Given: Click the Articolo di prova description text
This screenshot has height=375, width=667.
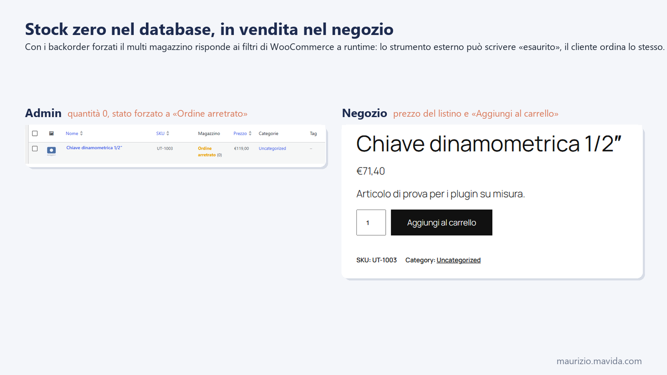Looking at the screenshot, I should pos(441,194).
